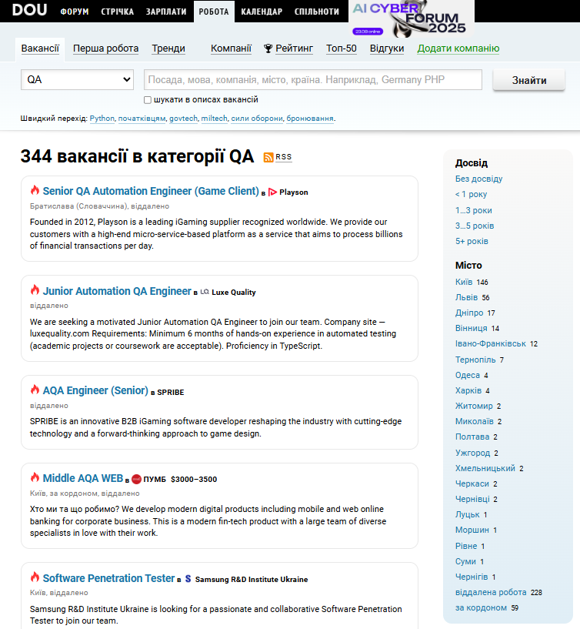Screen dimensions: 580x629
Task: Select the 1…3 роки experience filter
Action: click(x=473, y=210)
